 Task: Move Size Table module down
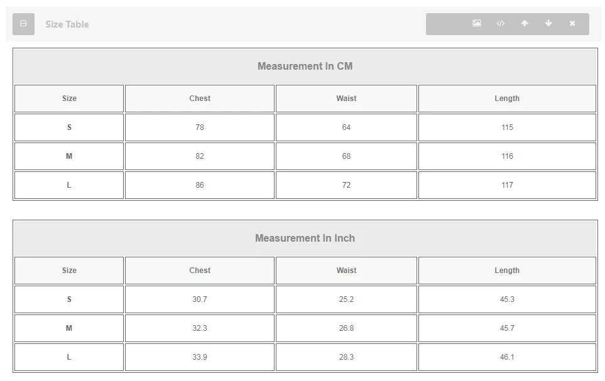[x=548, y=23]
